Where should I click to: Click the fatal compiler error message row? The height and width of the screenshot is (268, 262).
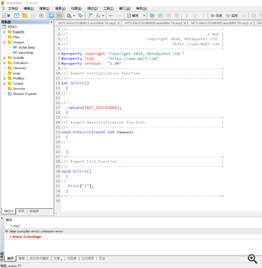point(133,231)
